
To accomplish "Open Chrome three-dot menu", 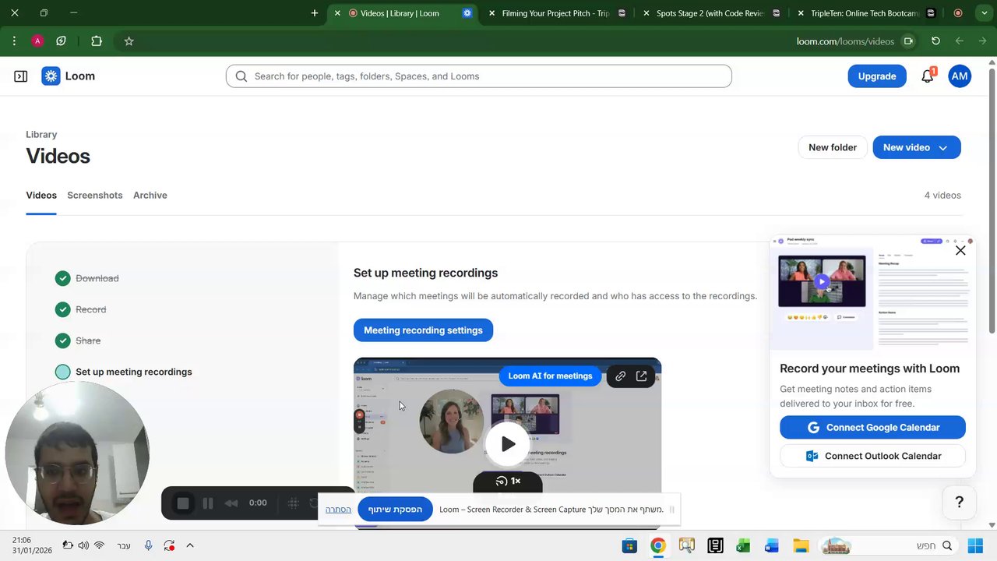I will coord(14,41).
